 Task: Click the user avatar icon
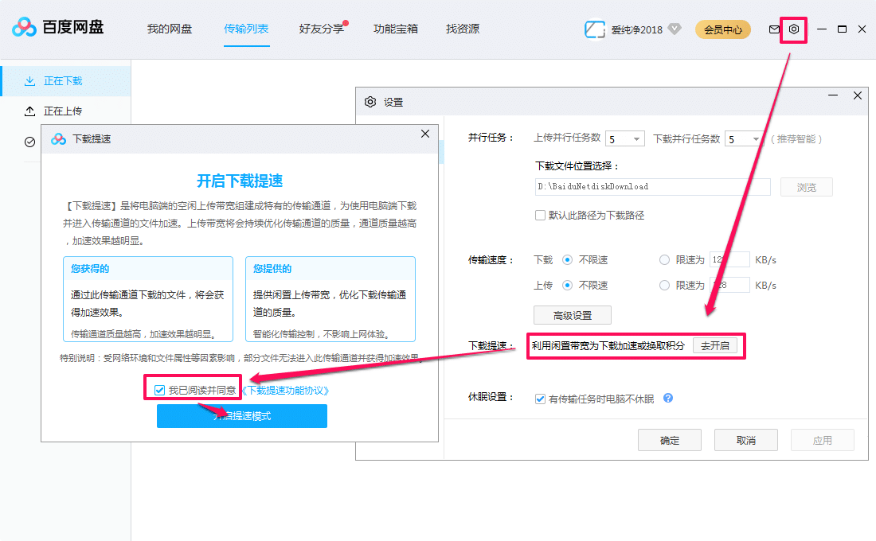[595, 29]
